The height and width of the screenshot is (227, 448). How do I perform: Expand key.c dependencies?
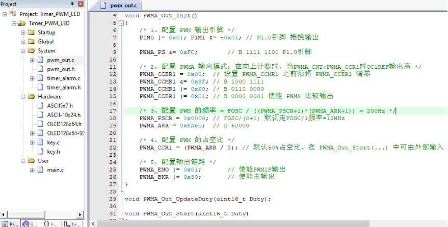coord(32,143)
